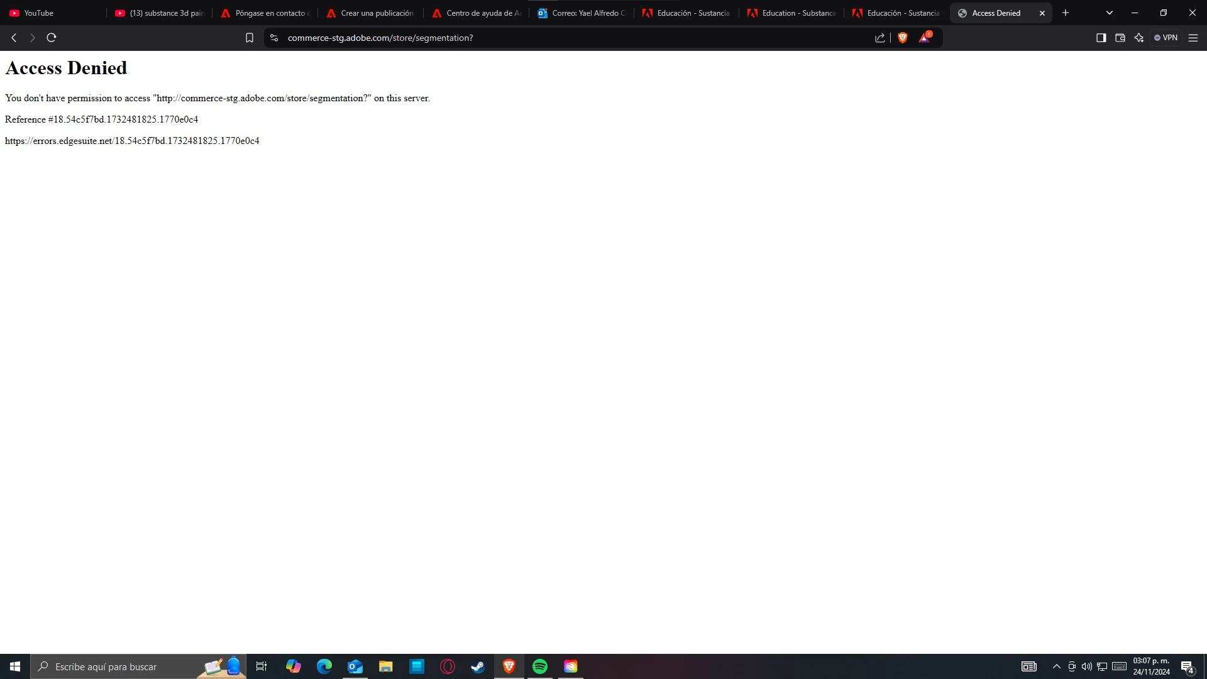1207x679 pixels.
Task: Click the Brave Shields lion icon
Action: point(903,38)
